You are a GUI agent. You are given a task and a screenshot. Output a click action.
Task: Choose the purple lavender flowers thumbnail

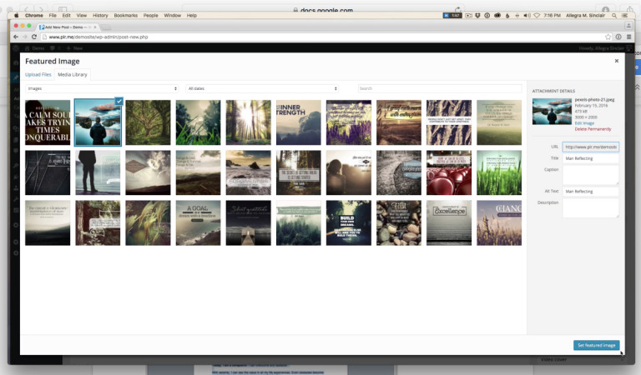349,122
